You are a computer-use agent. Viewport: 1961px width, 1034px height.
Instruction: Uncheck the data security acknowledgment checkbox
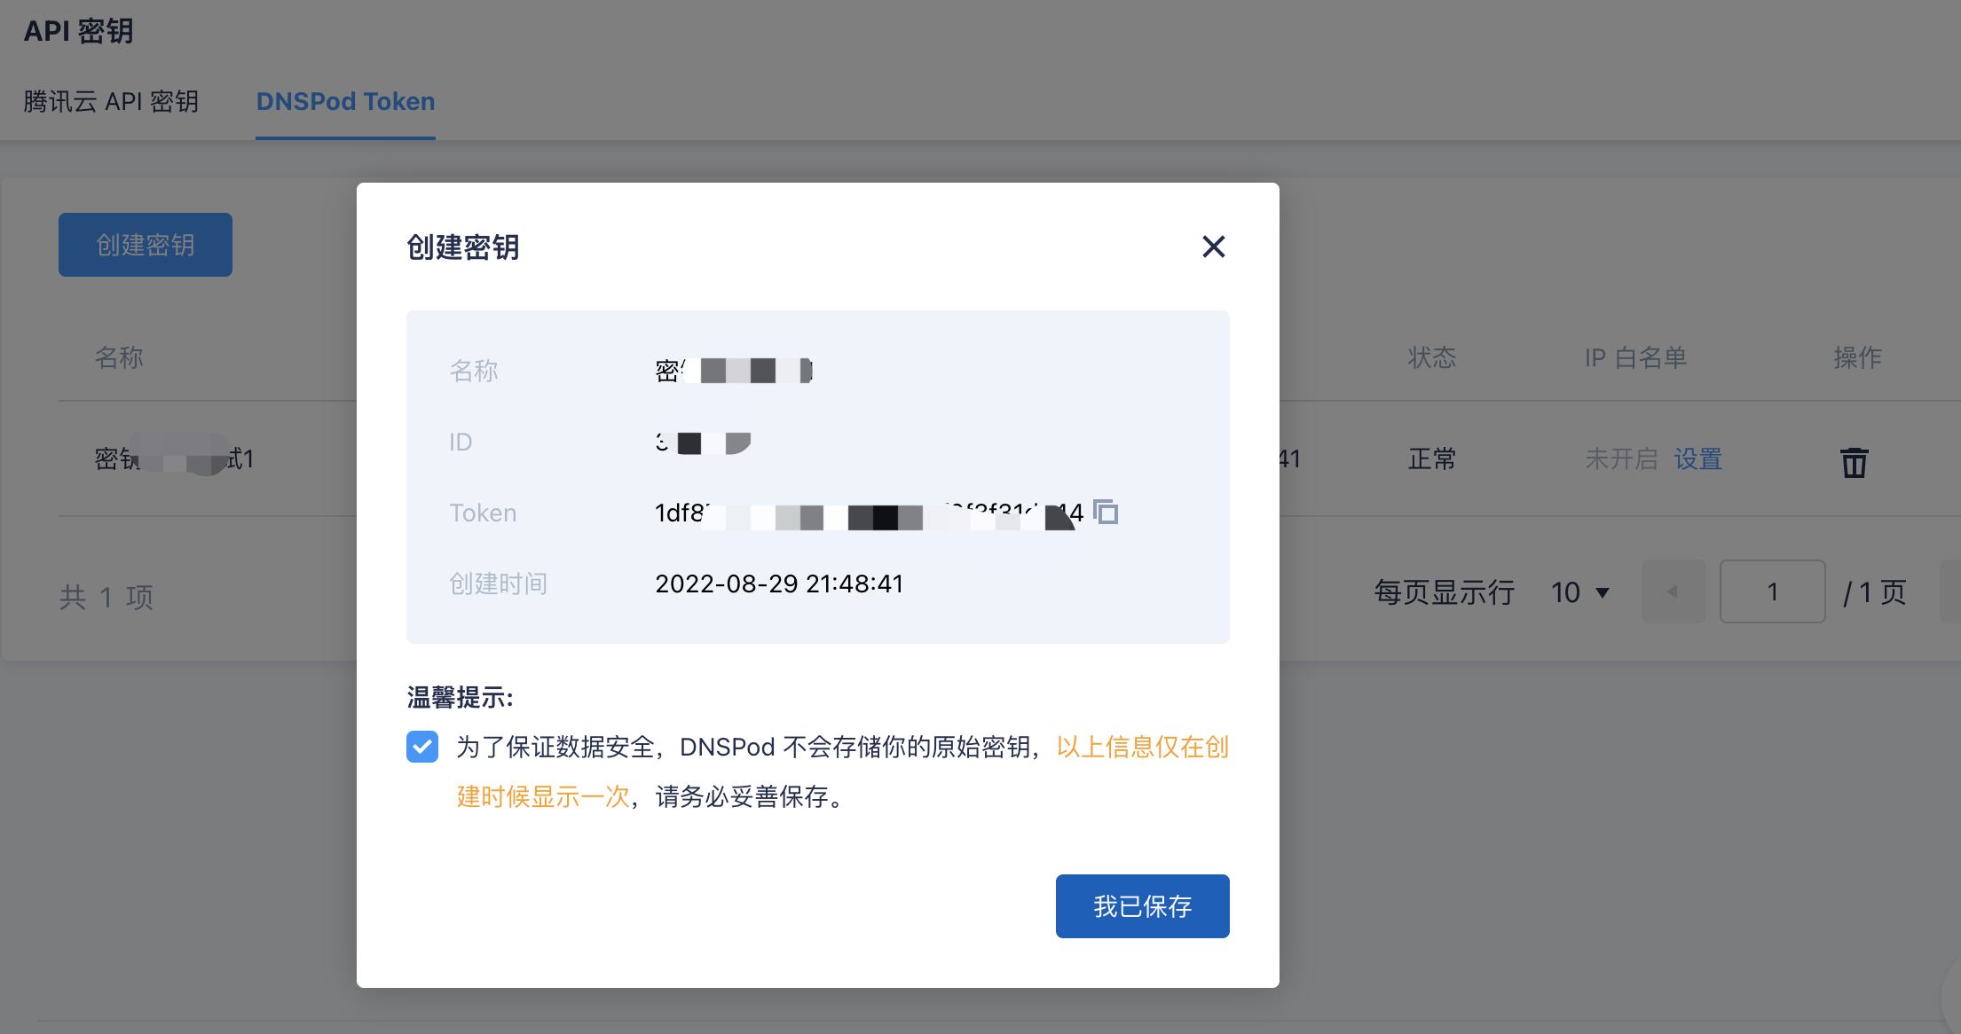click(x=422, y=747)
